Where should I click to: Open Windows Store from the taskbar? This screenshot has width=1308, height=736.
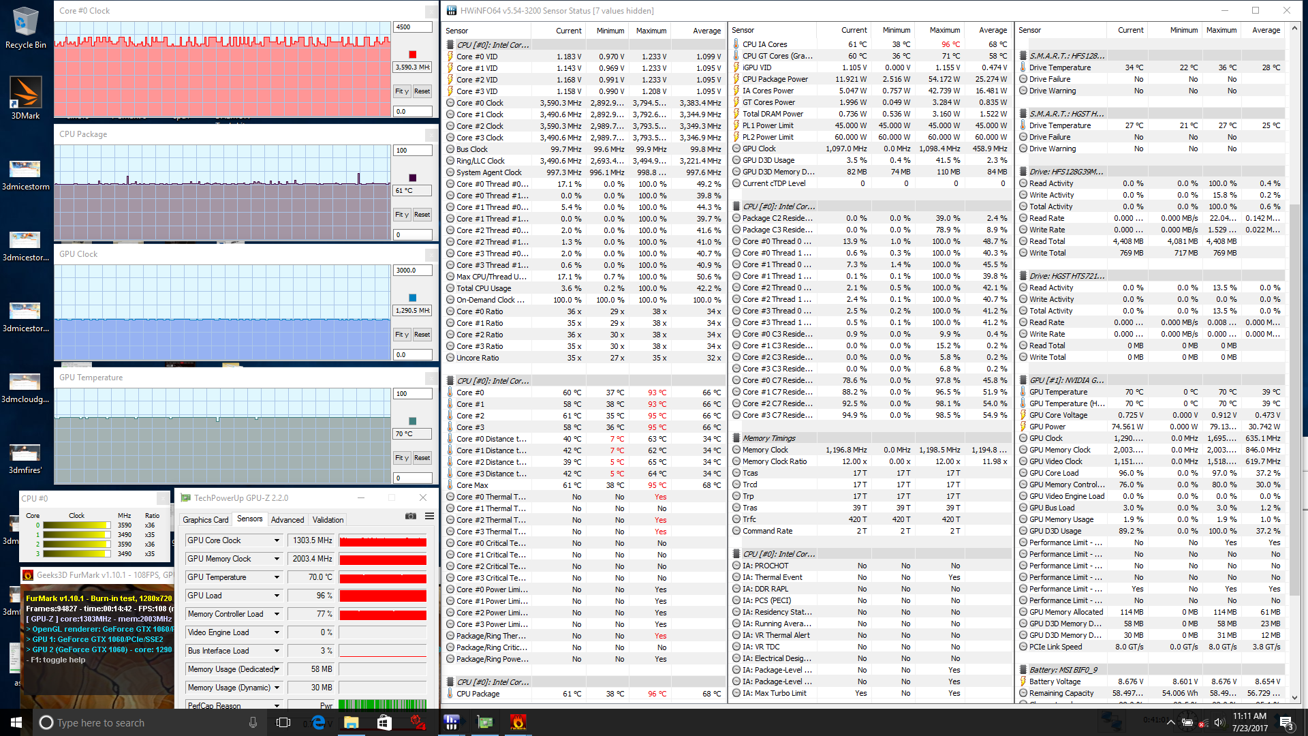(384, 722)
